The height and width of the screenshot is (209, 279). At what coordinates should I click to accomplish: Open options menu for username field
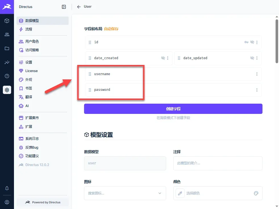click(257, 74)
